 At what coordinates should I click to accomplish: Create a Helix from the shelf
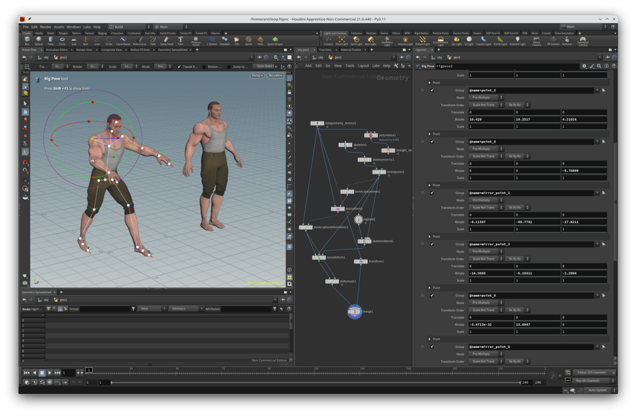[x=260, y=40]
